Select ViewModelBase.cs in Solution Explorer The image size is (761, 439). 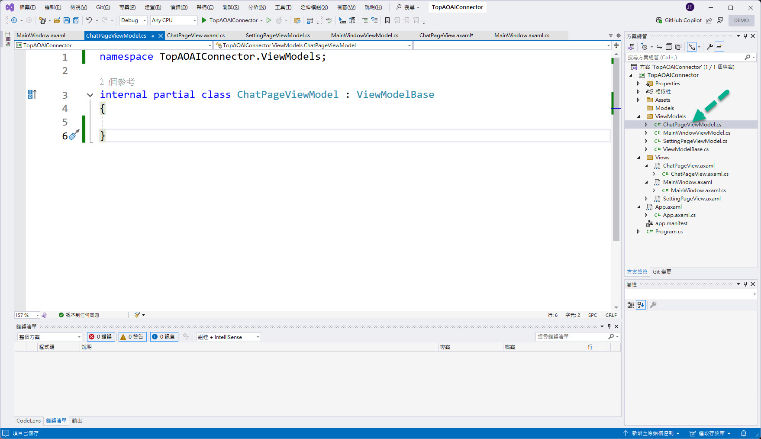point(686,149)
